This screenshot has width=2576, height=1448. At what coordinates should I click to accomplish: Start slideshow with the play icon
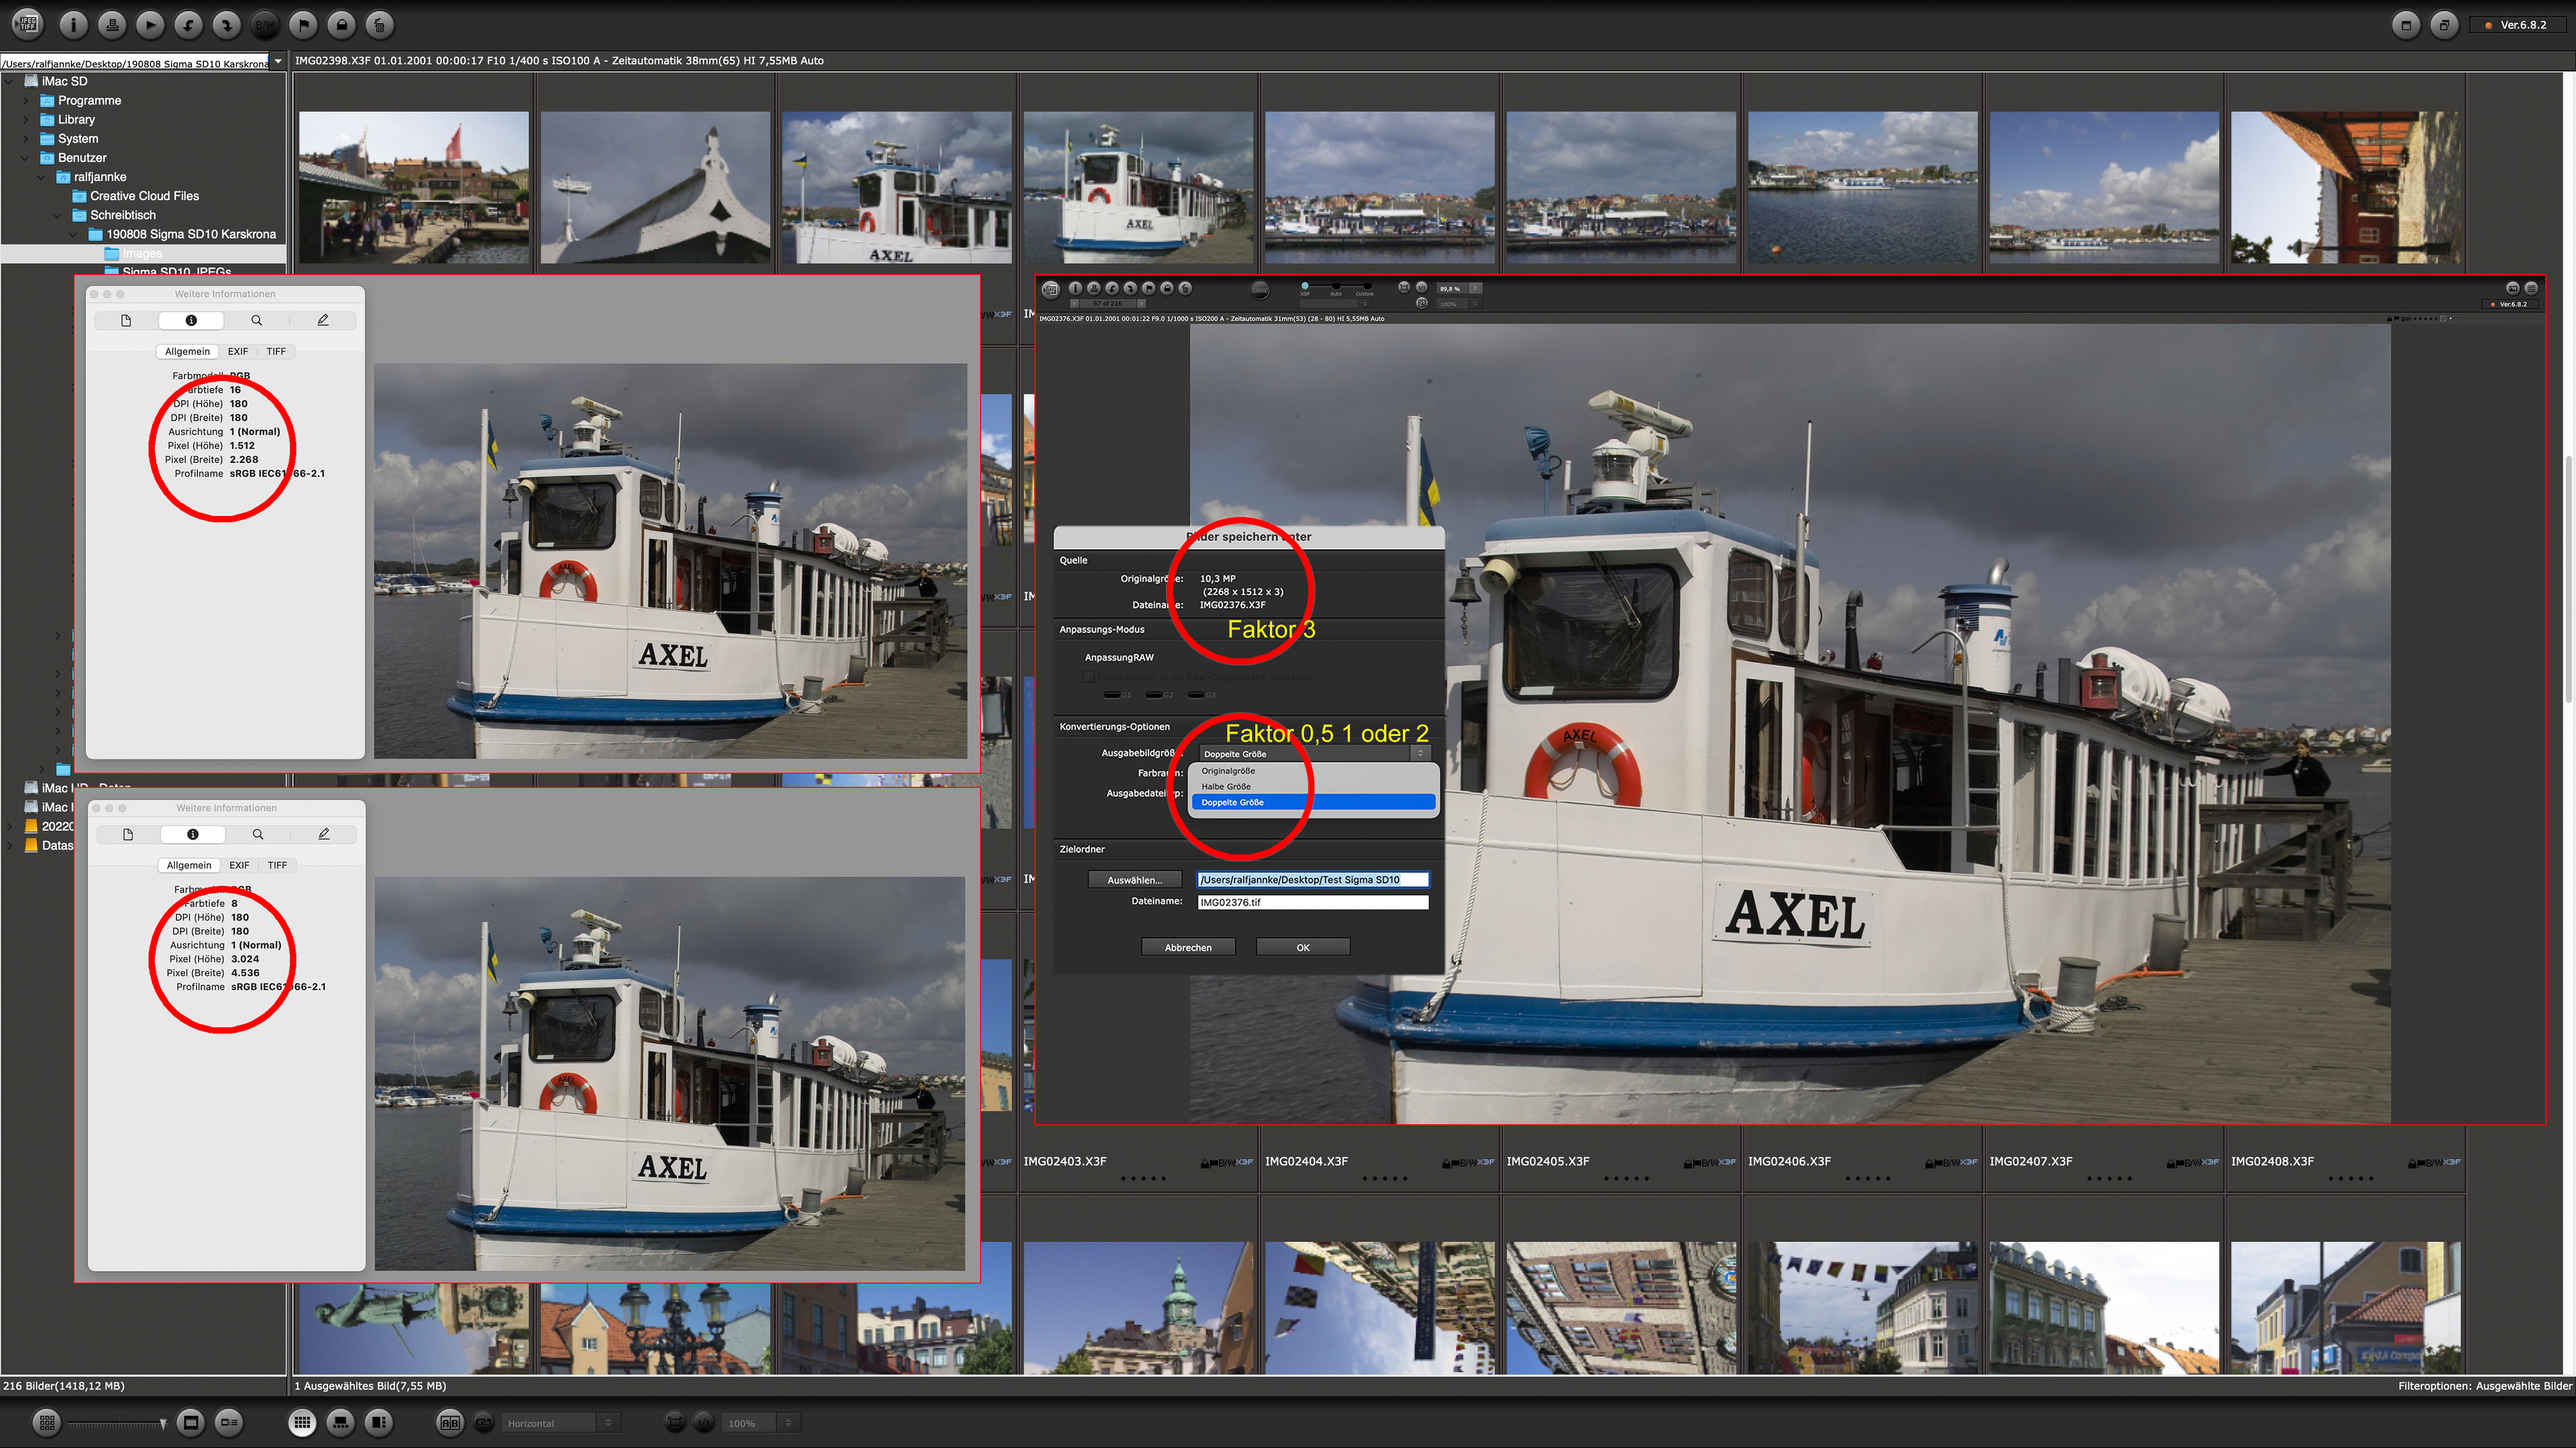pyautogui.click(x=150, y=24)
